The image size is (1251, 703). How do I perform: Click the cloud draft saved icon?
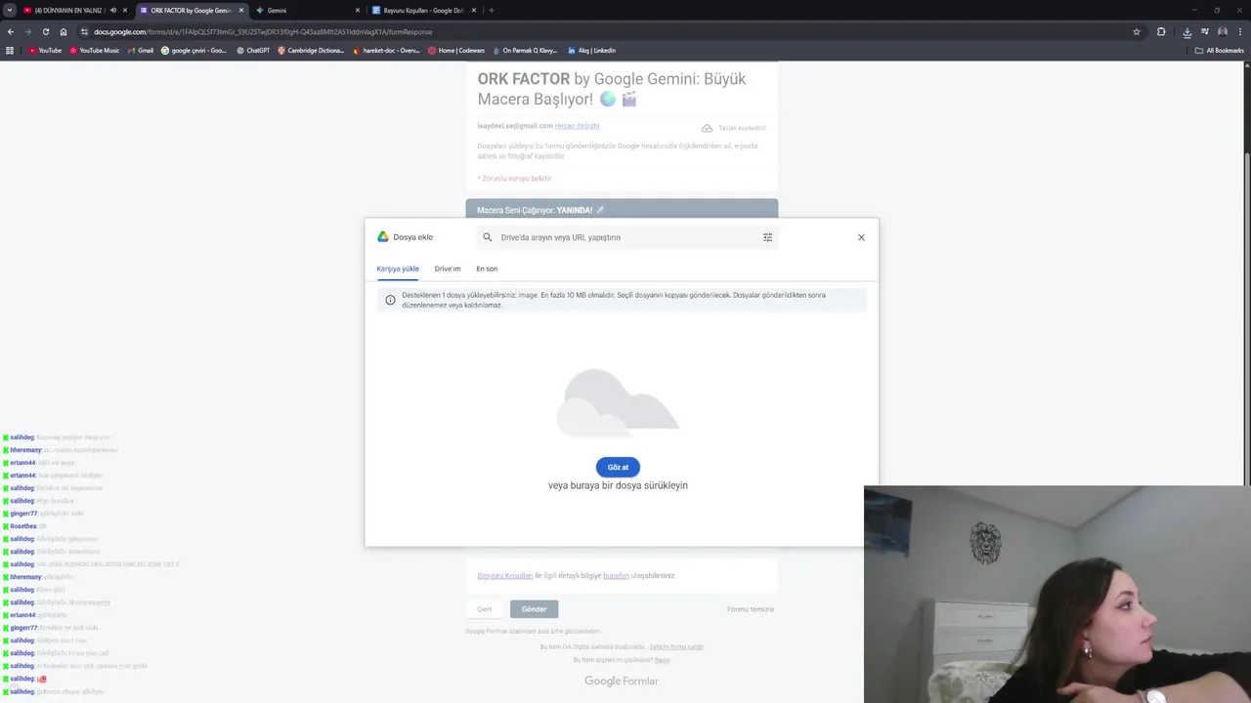click(x=707, y=128)
